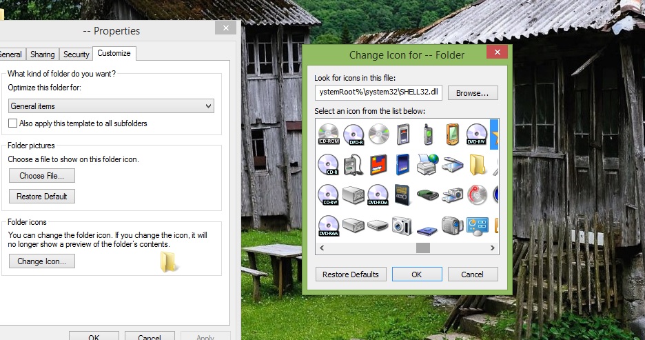Select the DVD-RW disc icon
Viewport: 645px width, 340px height.
click(x=477, y=134)
